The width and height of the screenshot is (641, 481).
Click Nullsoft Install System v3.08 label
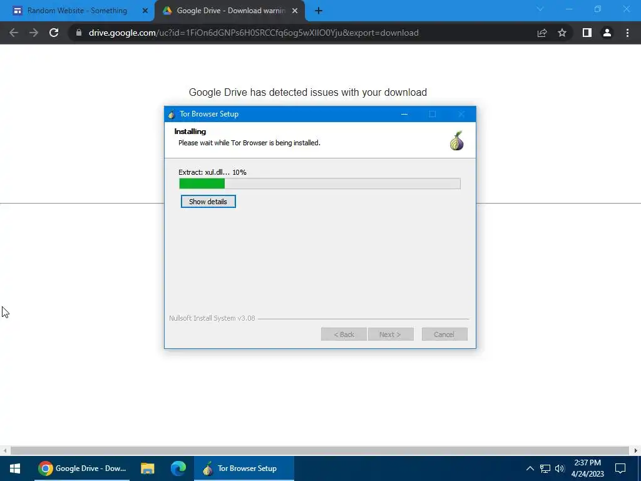212,318
